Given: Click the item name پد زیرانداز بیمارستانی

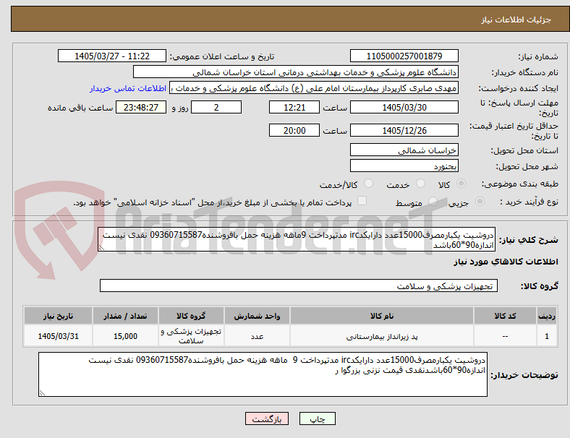Looking at the screenshot, I should (382, 337).
